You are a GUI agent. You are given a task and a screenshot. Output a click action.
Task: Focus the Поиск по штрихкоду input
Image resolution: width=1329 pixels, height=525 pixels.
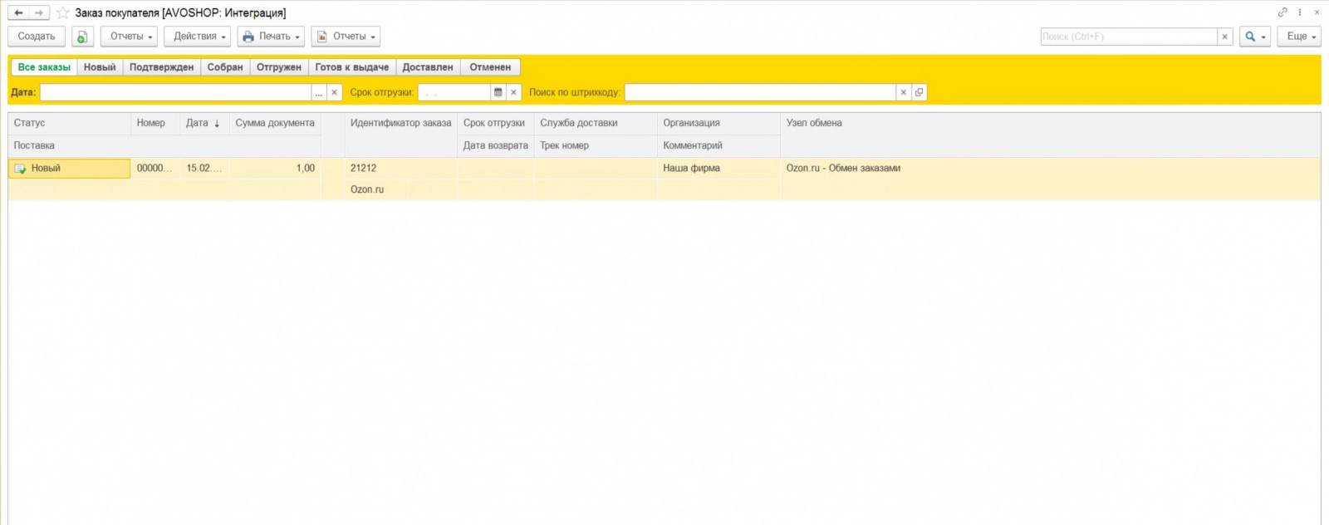(760, 92)
